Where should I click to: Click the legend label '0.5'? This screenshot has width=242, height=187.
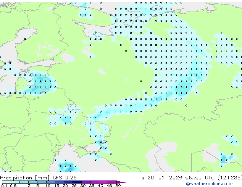(13, 185)
